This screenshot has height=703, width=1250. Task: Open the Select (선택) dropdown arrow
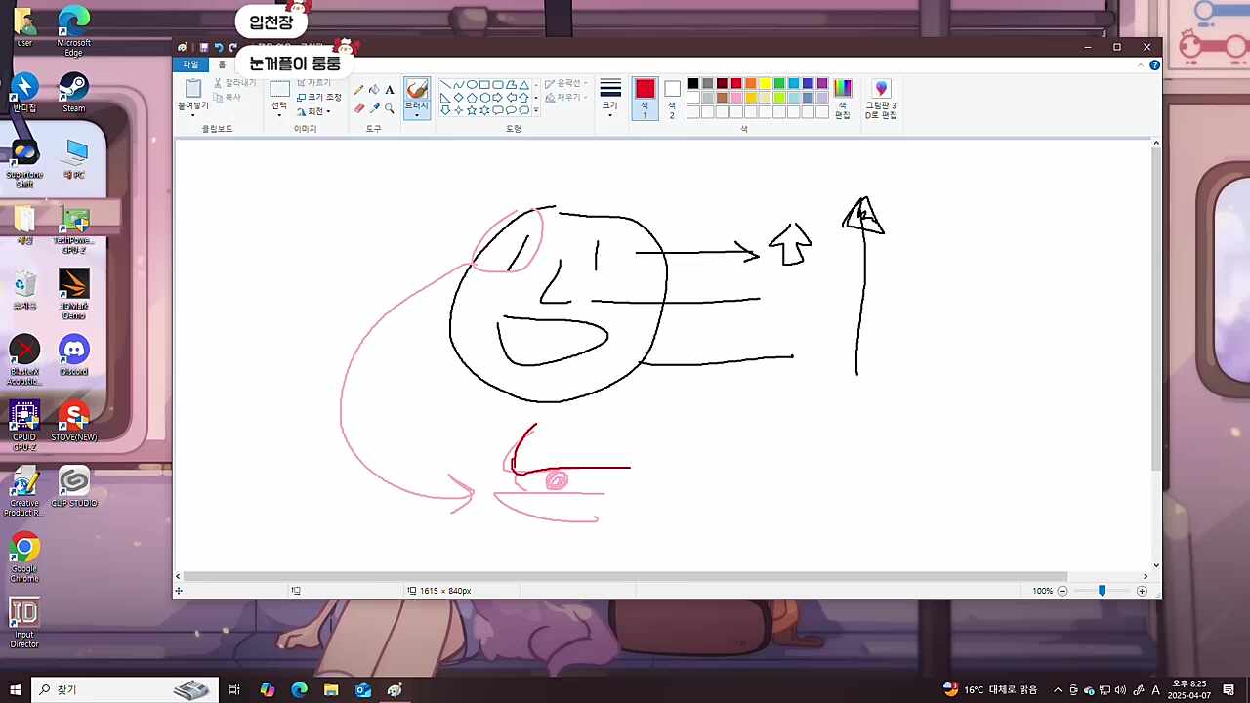279,113
